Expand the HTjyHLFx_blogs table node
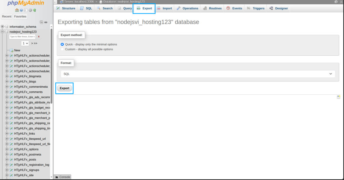This screenshot has height=180, width=344. tap(7, 82)
